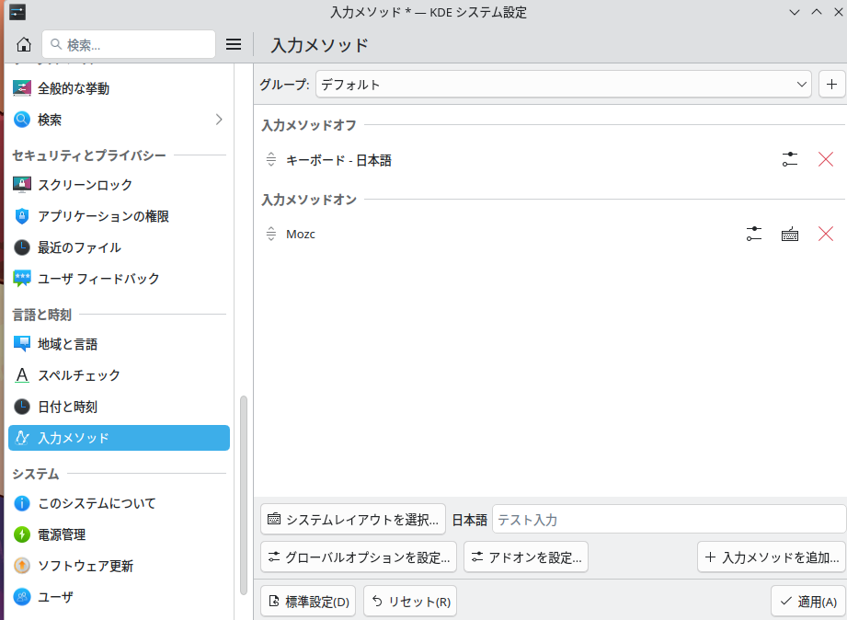The width and height of the screenshot is (847, 620).
Task: Open the グループ dropdown showing デフォルト
Action: tap(564, 85)
